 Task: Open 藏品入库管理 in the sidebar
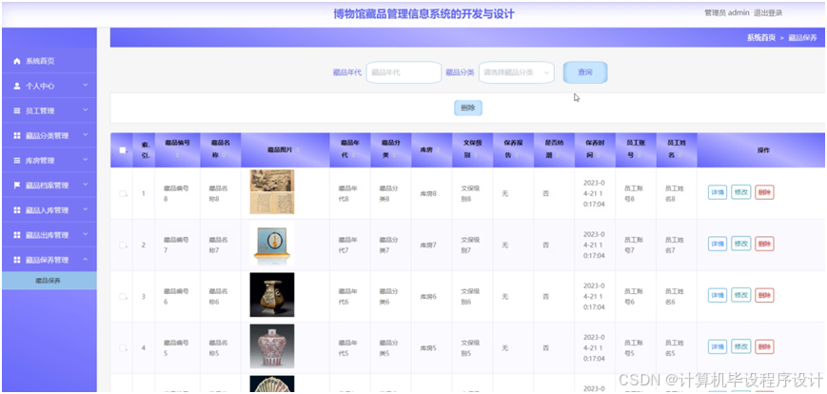49,210
